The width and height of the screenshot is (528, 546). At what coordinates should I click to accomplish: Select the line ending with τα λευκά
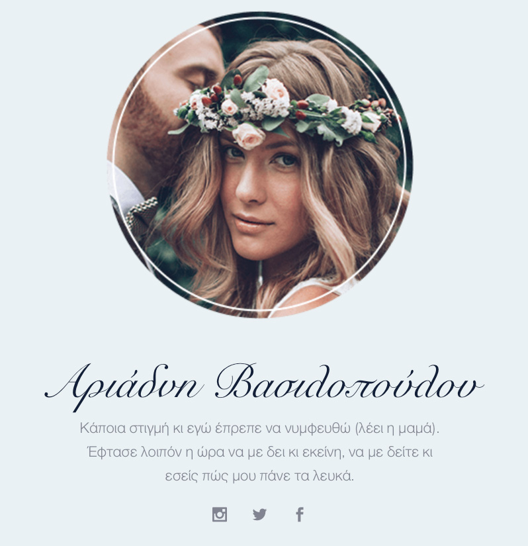coord(259,476)
